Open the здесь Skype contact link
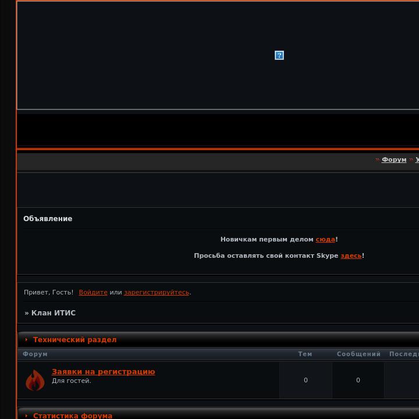Image resolution: width=419 pixels, height=419 pixels. (351, 255)
